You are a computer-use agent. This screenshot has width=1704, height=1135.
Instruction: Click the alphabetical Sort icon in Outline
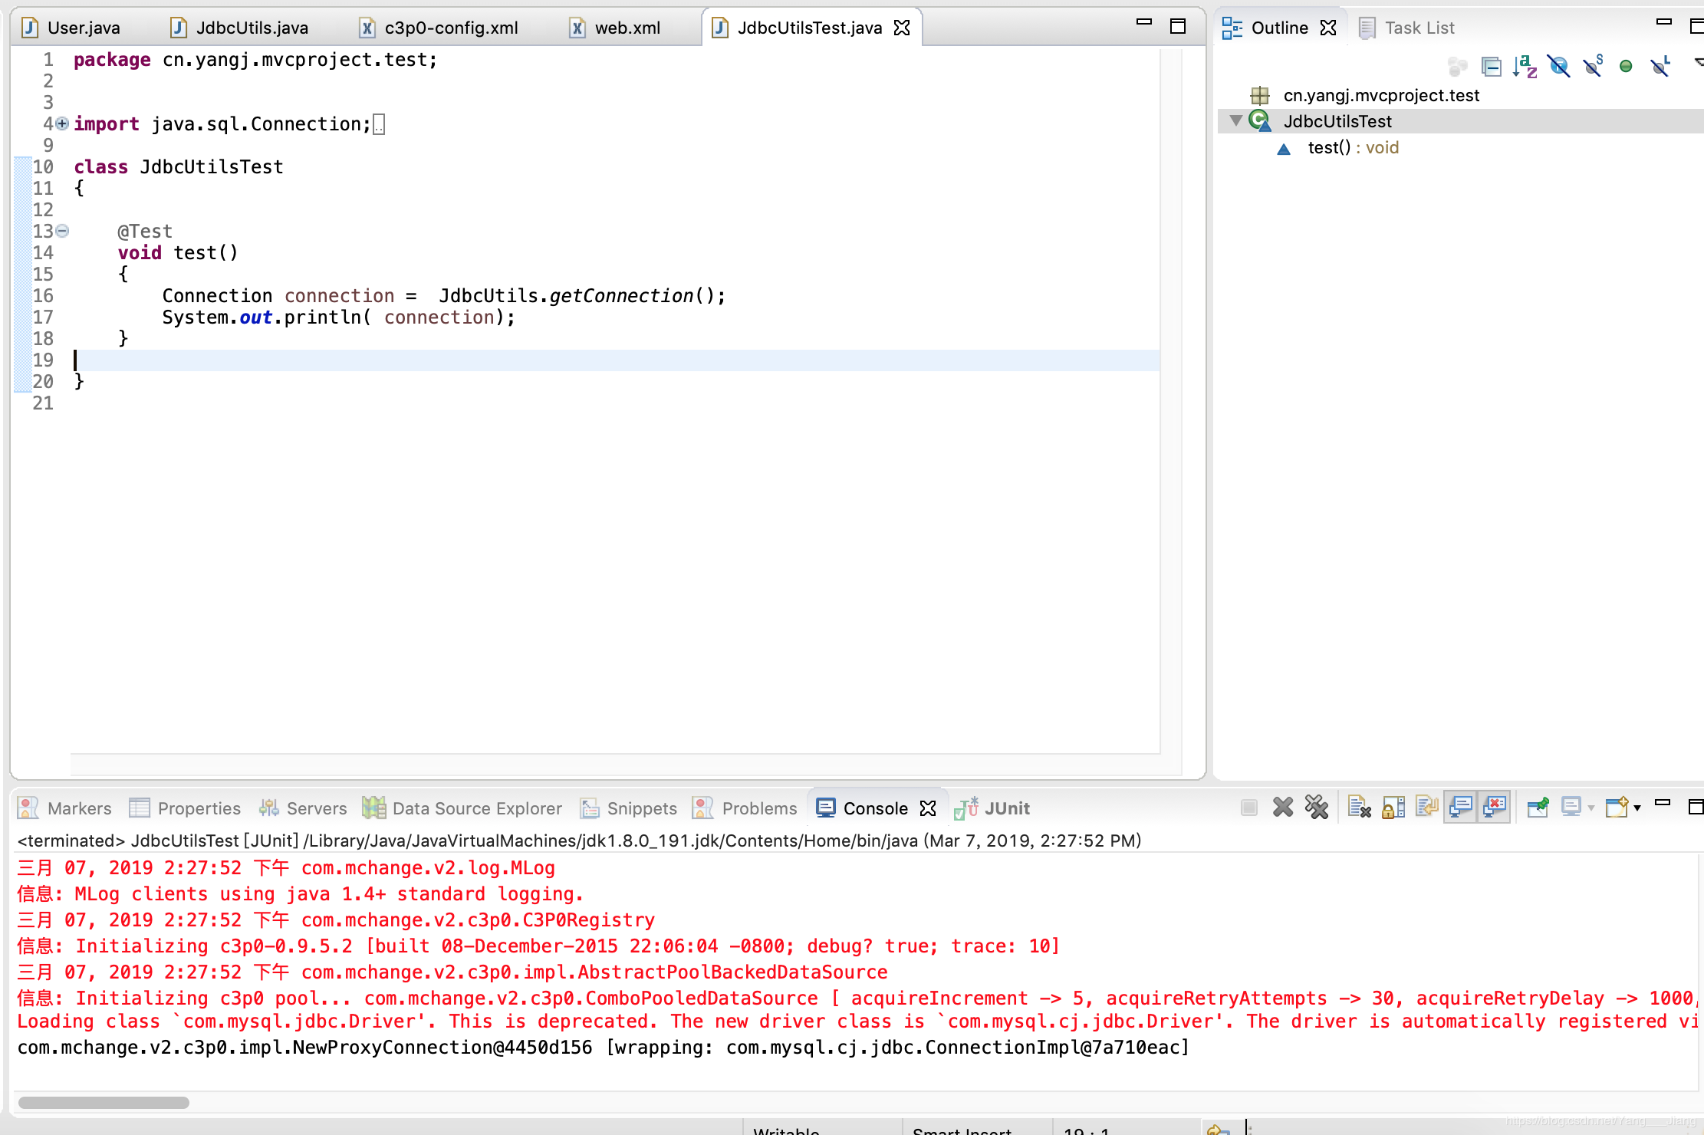pos(1525,67)
